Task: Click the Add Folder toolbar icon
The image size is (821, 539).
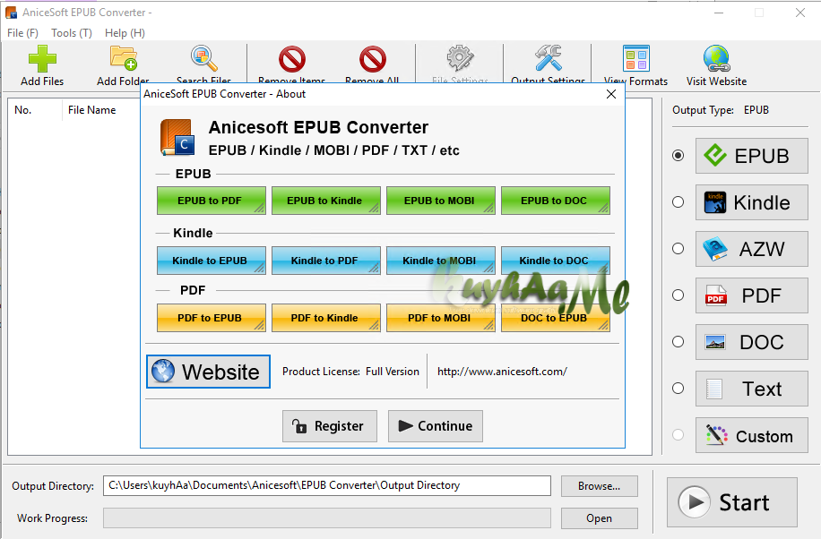Action: point(124,58)
